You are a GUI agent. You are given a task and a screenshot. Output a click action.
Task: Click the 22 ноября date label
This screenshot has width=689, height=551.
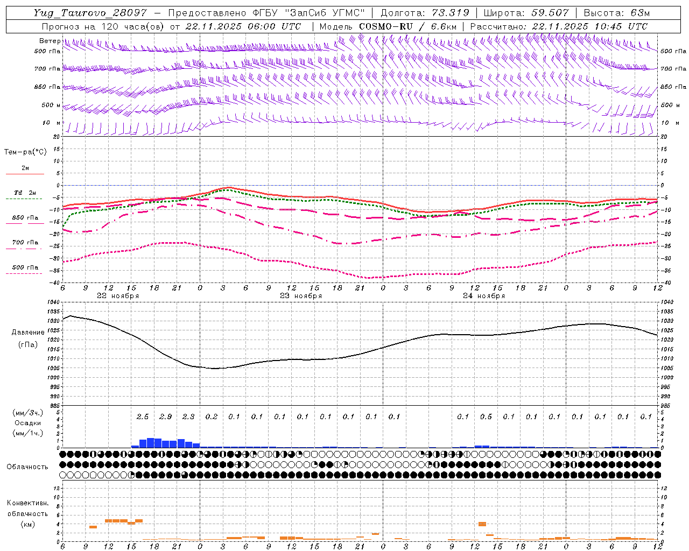coord(118,296)
